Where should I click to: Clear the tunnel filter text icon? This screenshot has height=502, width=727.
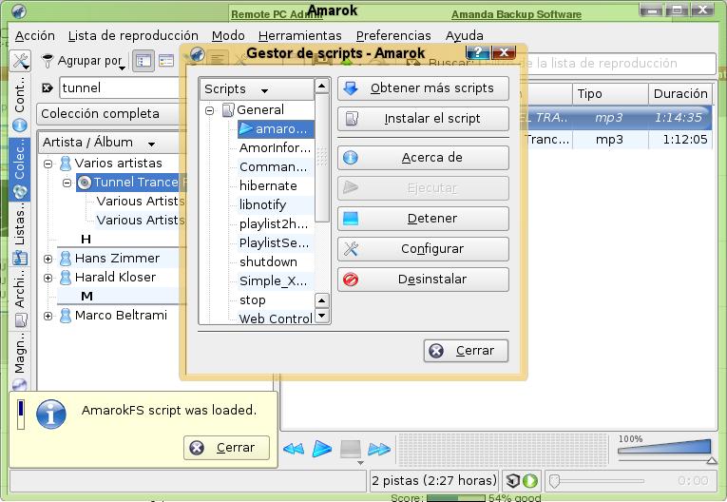(48, 87)
